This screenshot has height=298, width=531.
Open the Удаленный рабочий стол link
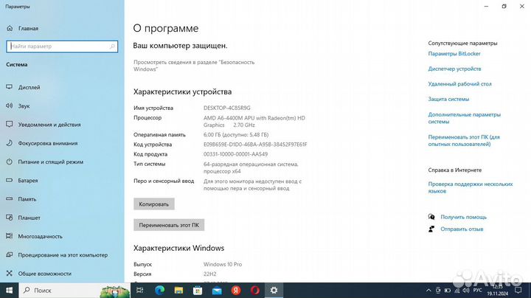[459, 84]
